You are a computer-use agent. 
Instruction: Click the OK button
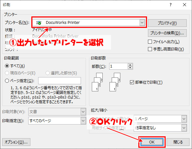pyautogui.click(x=152, y=142)
